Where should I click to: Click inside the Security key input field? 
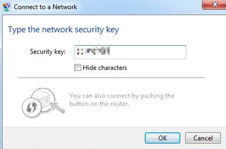(x=129, y=52)
